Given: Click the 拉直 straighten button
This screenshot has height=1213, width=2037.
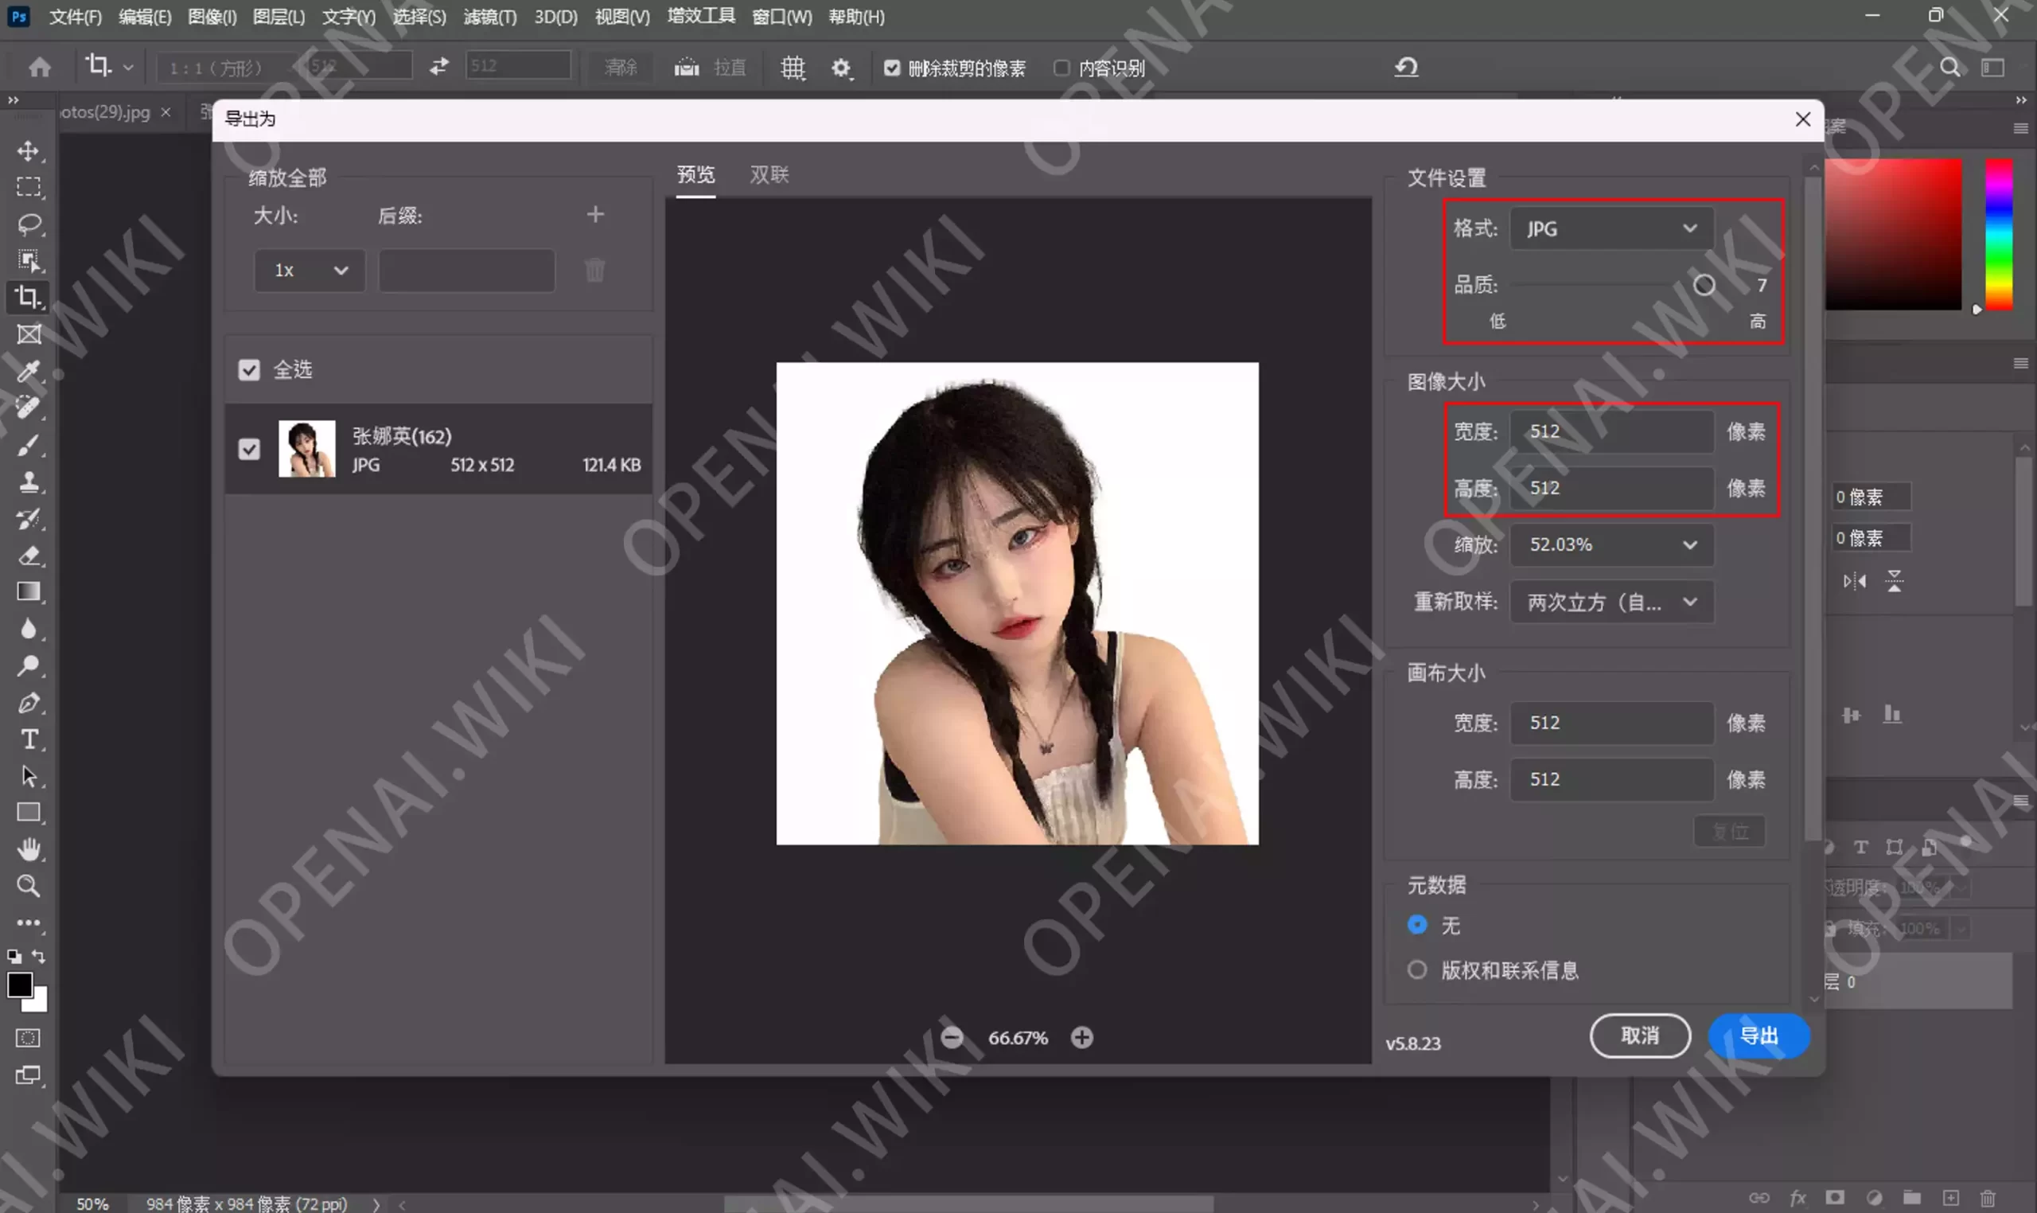Looking at the screenshot, I should (x=709, y=67).
